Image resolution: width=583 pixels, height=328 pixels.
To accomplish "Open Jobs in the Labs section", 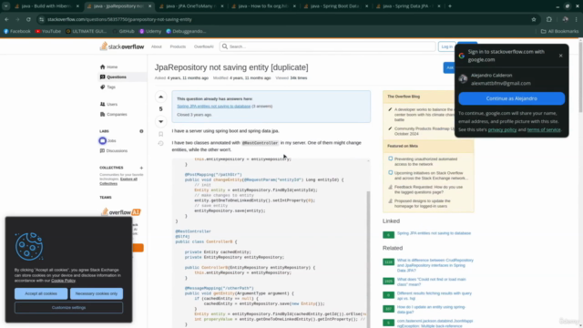I will pos(111,140).
